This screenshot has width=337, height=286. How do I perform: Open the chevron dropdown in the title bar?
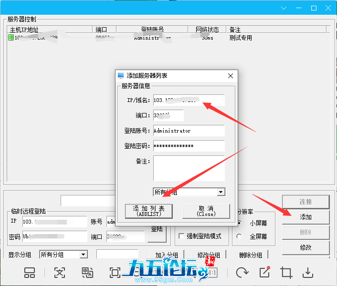point(284,8)
